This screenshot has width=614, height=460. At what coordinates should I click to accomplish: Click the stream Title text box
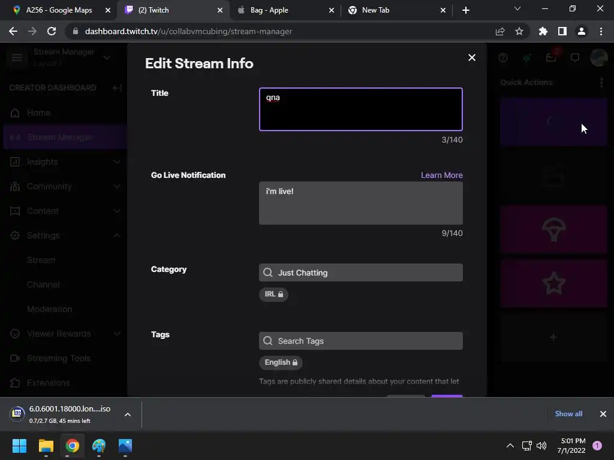(x=360, y=109)
